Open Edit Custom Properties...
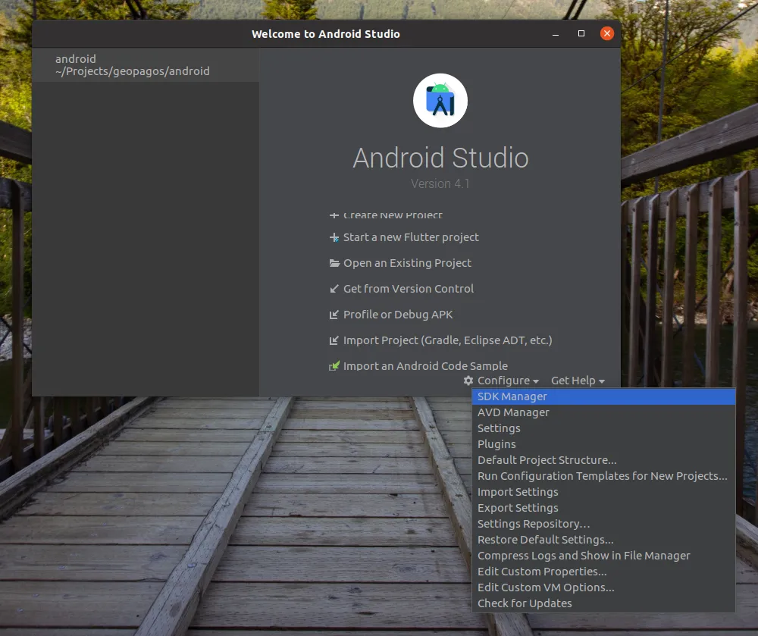The image size is (758, 636). 603,572
